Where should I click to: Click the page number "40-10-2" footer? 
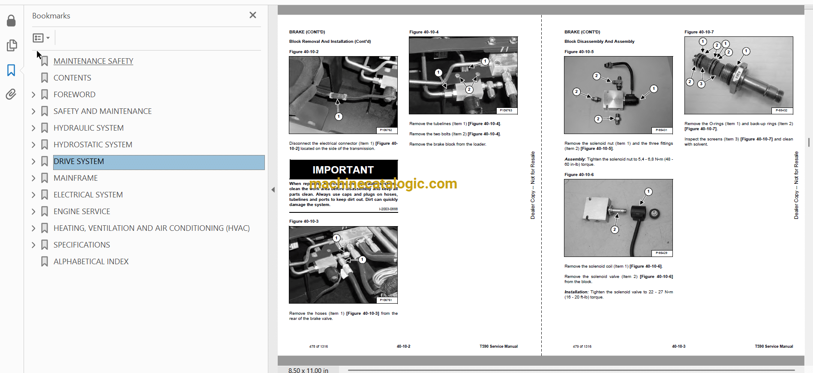coord(403,346)
